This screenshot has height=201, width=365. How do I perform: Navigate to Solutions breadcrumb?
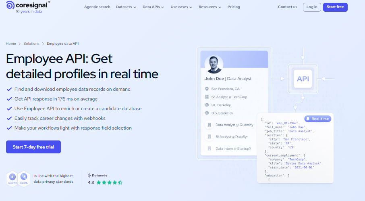[x=31, y=44]
